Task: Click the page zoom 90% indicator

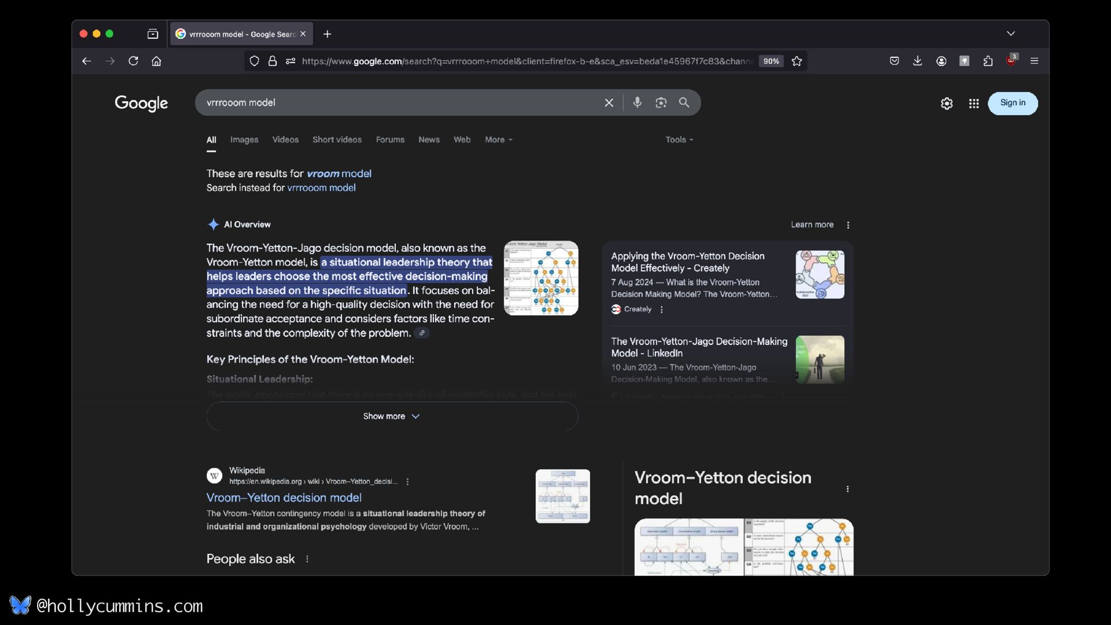Action: [x=771, y=61]
